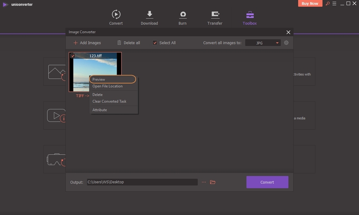Uncheck the 123.tiff thumbnail checkbox
The height and width of the screenshot is (215, 359).
(73, 56)
